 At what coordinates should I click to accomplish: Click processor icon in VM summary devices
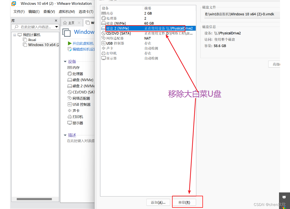(70, 74)
